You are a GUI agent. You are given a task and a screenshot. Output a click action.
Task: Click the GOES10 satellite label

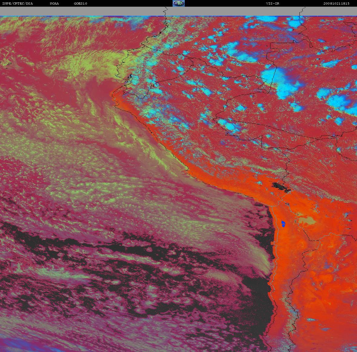81,3
